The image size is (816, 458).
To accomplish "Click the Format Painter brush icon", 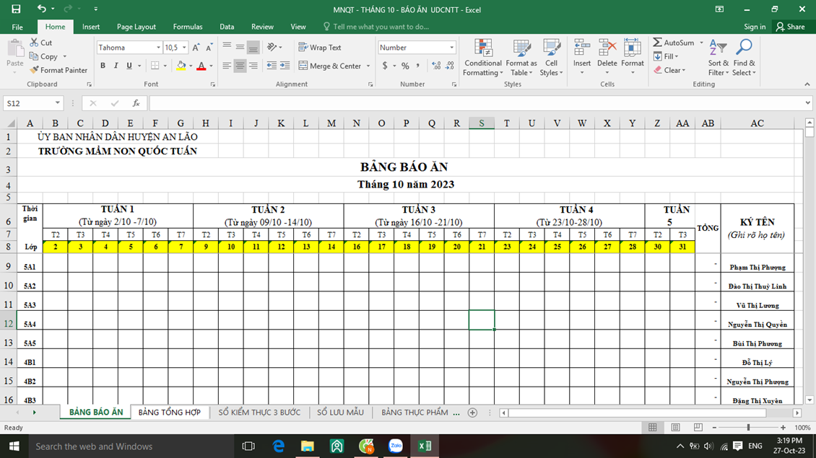I will (x=35, y=70).
